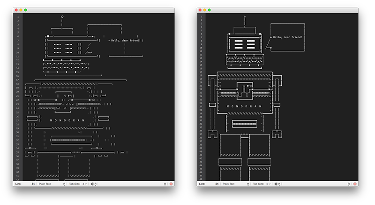
Task: Zoom the right editor window with green button
Action: tap(209, 10)
